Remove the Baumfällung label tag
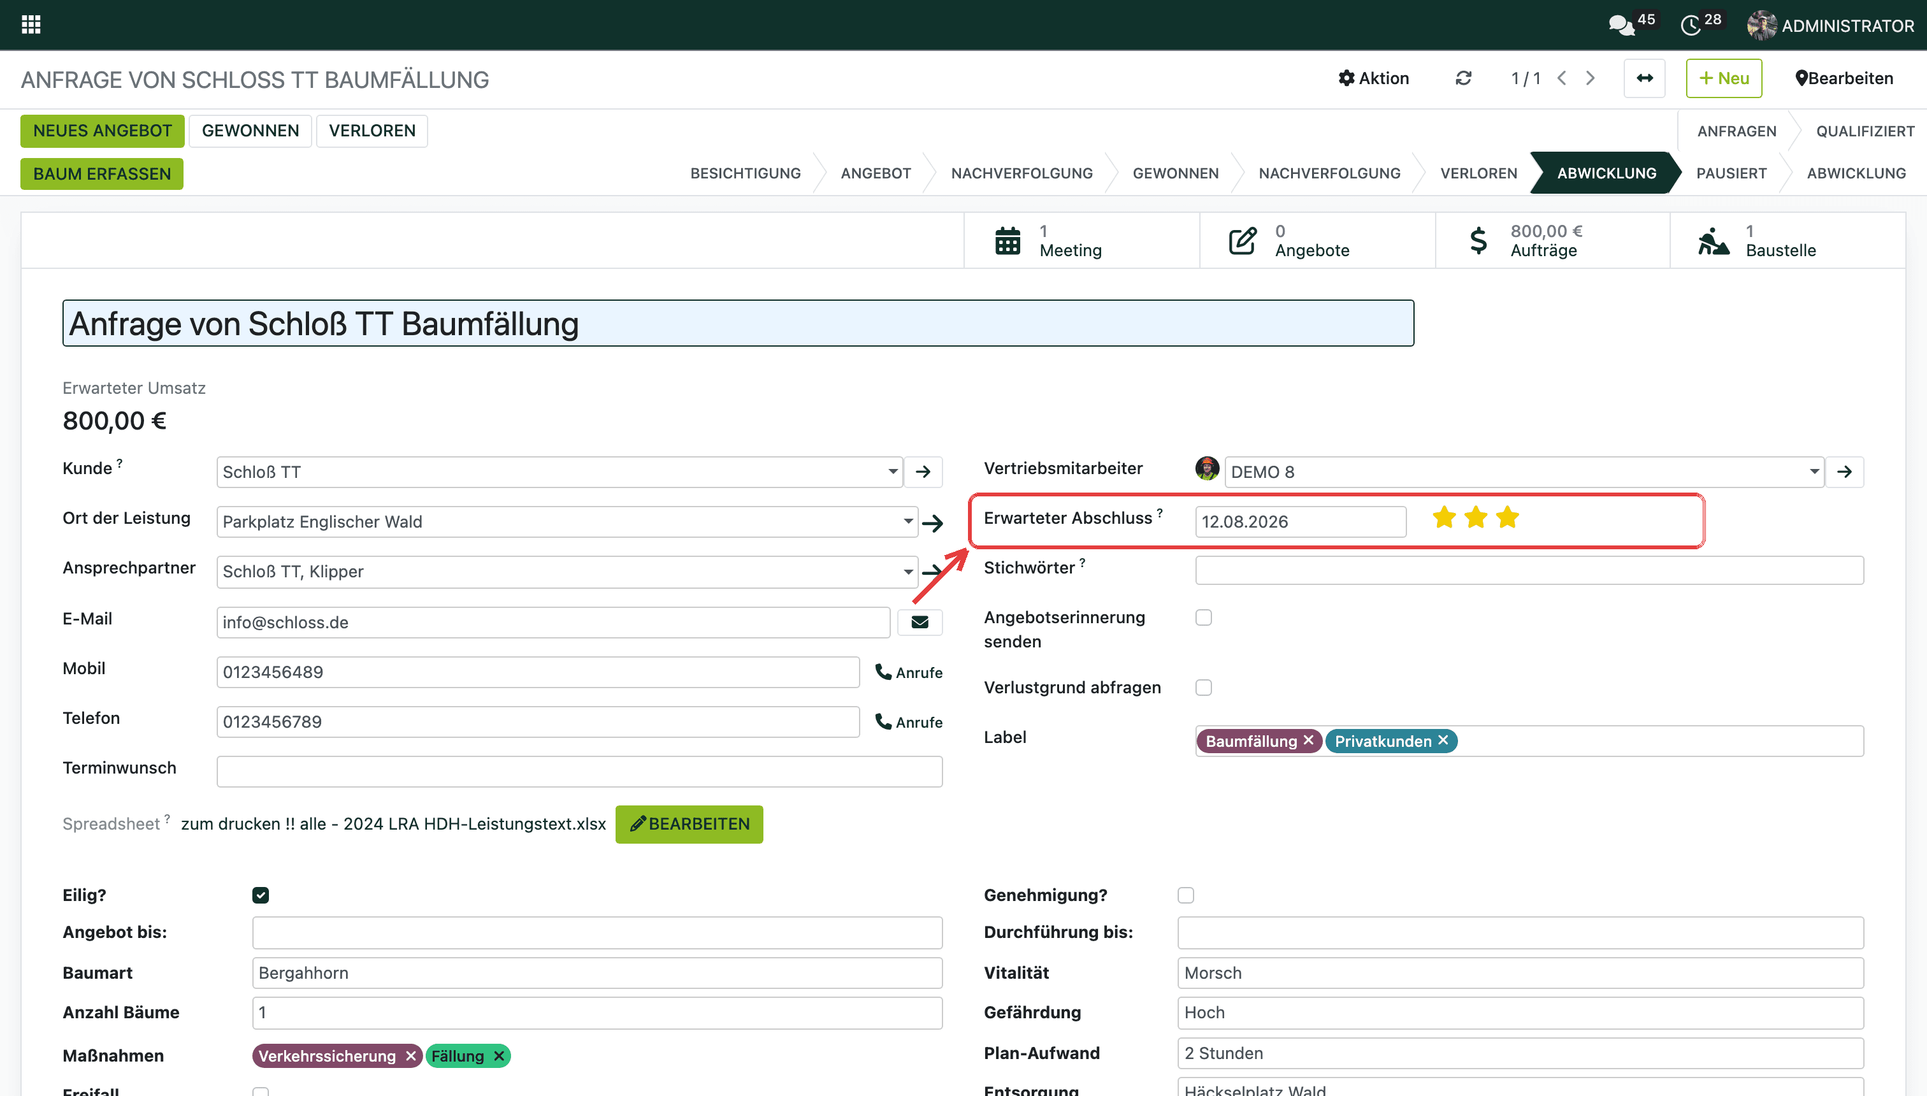Viewport: 1927px width, 1096px height. [x=1308, y=740]
